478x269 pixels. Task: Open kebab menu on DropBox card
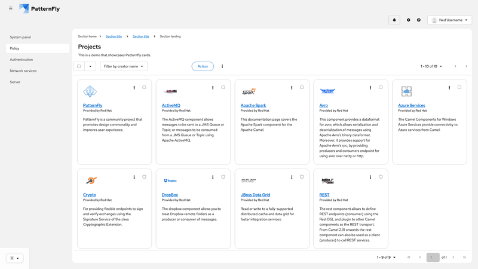pos(213,177)
